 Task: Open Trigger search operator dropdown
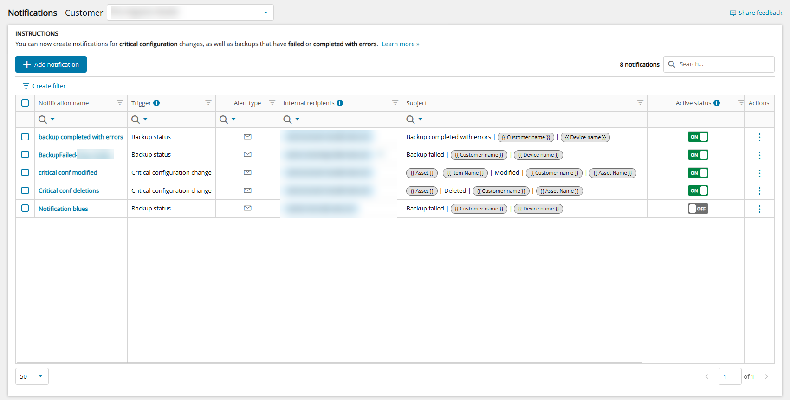pyautogui.click(x=145, y=119)
